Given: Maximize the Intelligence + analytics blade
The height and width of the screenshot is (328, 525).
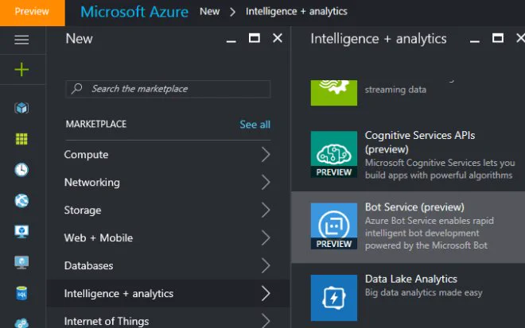Looking at the screenshot, I should (497, 38).
